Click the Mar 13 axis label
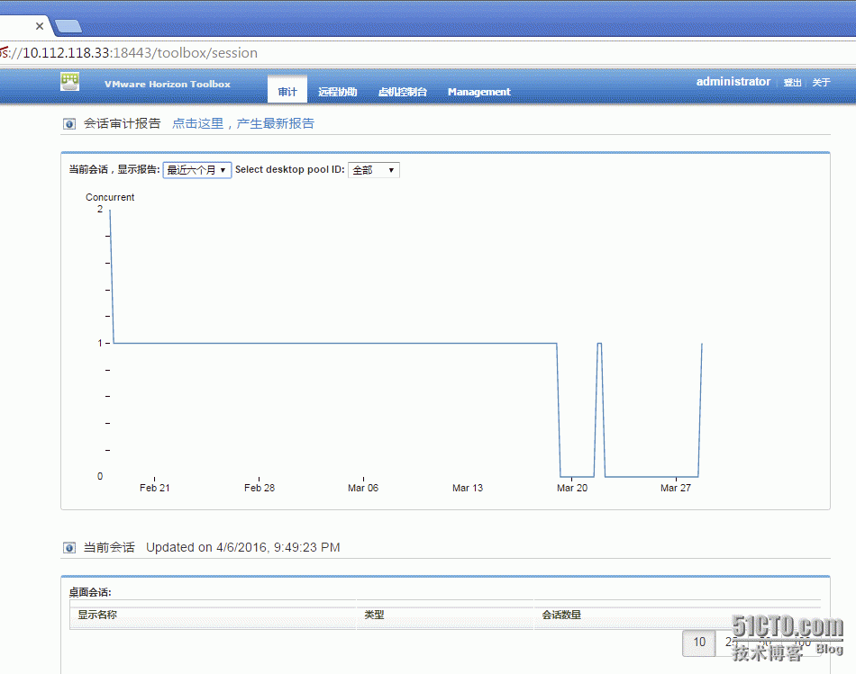 click(x=468, y=488)
